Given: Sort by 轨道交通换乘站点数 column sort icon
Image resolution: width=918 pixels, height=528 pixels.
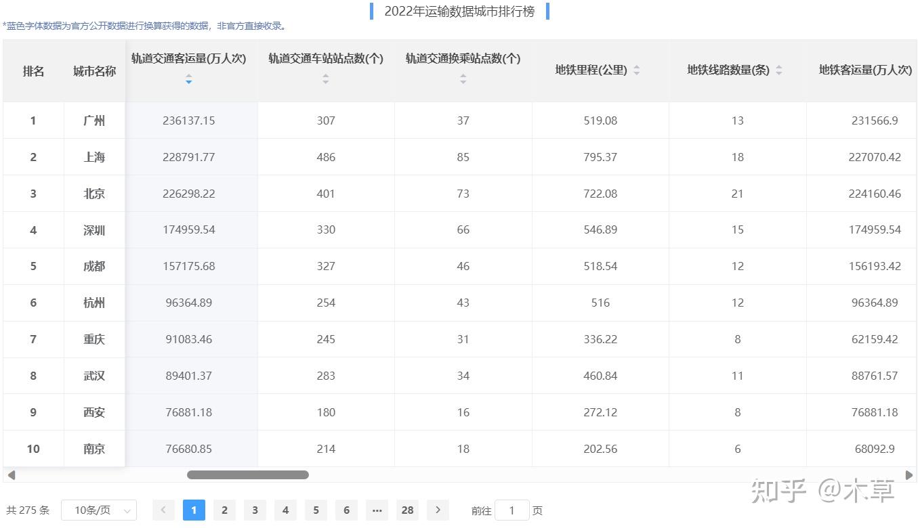Looking at the screenshot, I should (463, 79).
